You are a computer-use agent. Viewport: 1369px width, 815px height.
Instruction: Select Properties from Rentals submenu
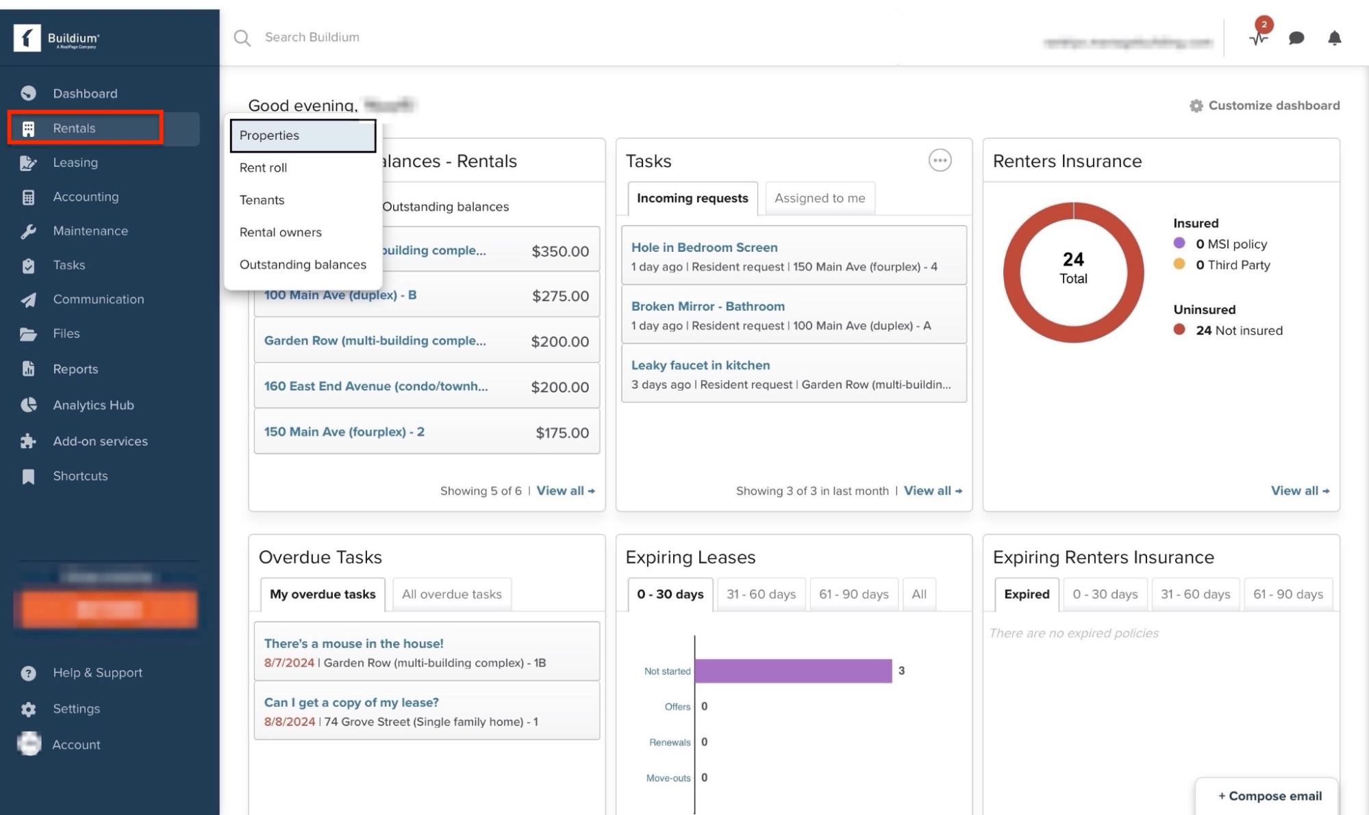[x=303, y=135]
